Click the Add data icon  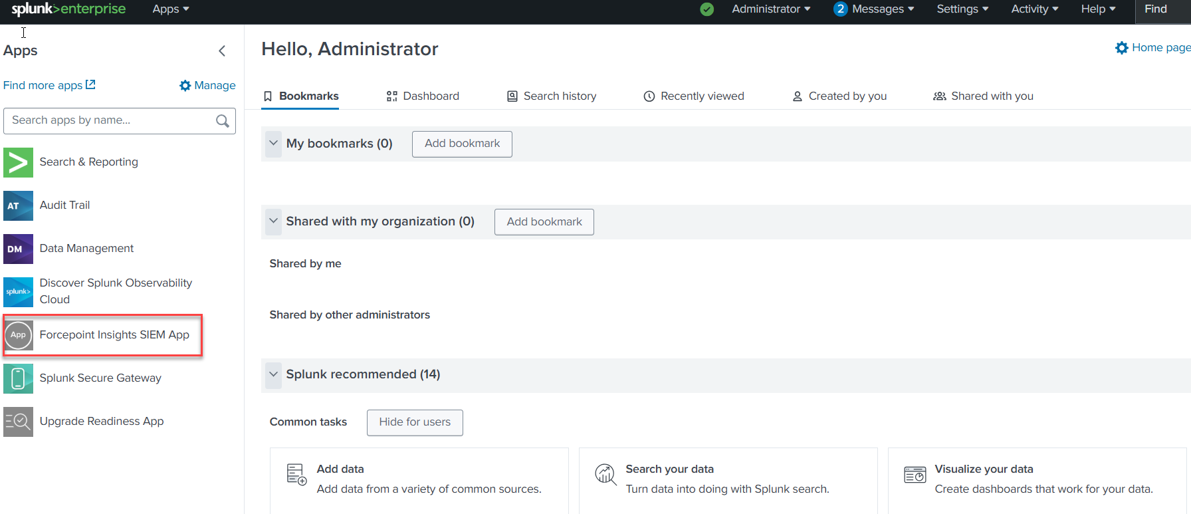coord(296,474)
